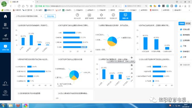
Task: Click the 51.14% bar in question 5 chart
Action: 31,40
